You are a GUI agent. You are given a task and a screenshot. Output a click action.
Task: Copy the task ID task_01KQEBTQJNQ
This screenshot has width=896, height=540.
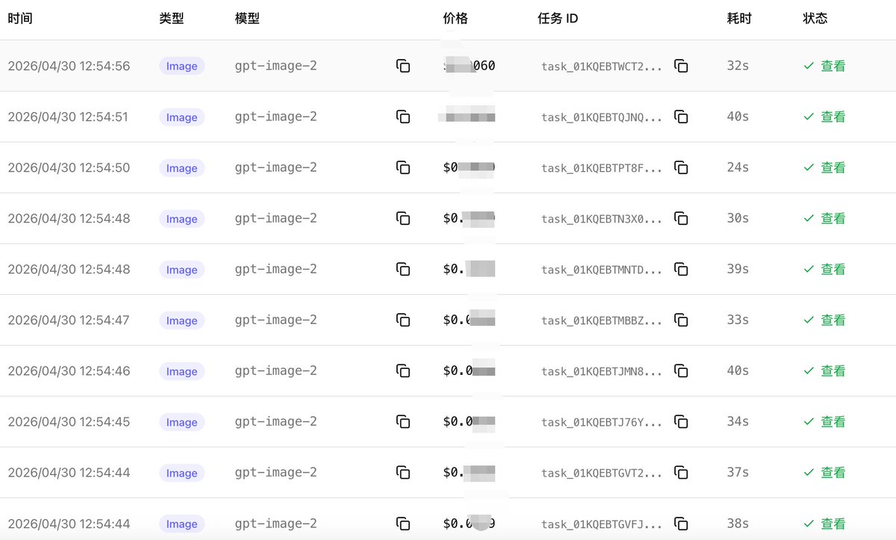tap(681, 117)
